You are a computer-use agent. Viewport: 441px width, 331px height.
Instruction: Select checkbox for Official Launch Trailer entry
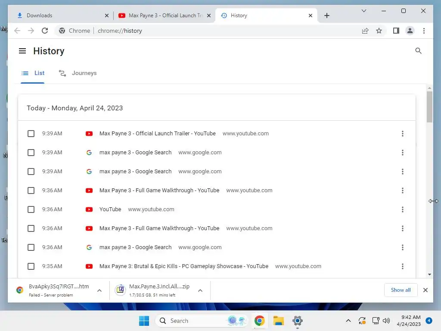click(31, 134)
